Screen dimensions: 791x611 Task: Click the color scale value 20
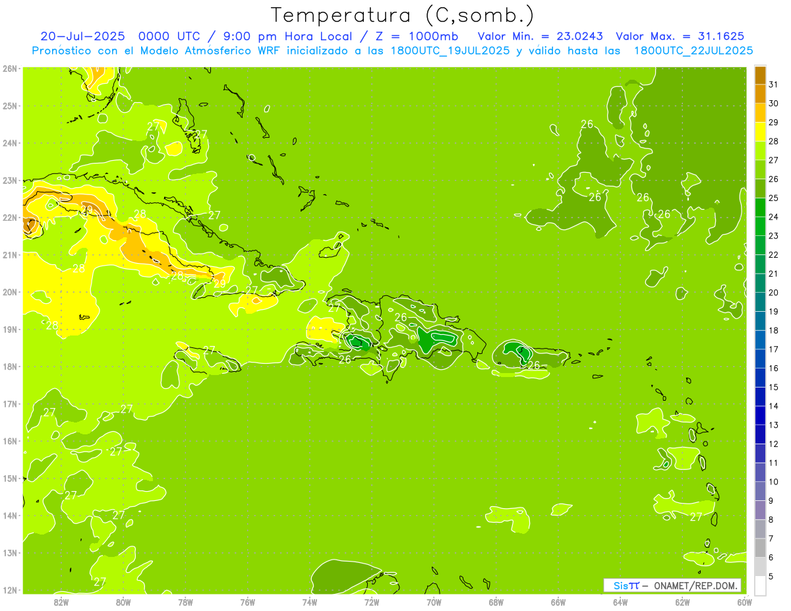pos(774,293)
